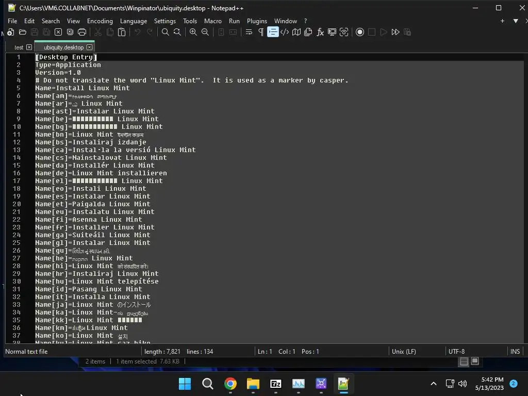Click line number 17 in the margin
This screenshot has height=396, width=528.
coord(16,181)
